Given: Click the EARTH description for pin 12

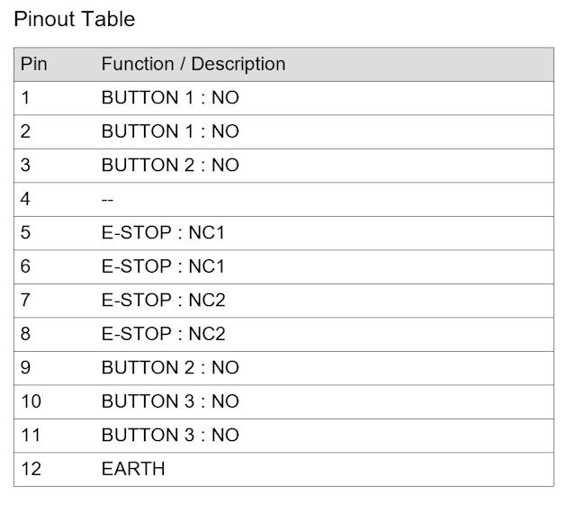Looking at the screenshot, I should [x=133, y=469].
